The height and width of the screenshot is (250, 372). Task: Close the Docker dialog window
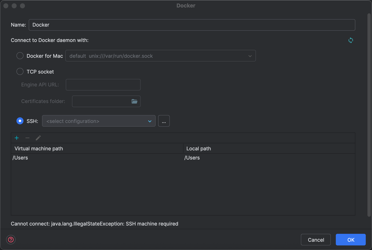pos(6,6)
